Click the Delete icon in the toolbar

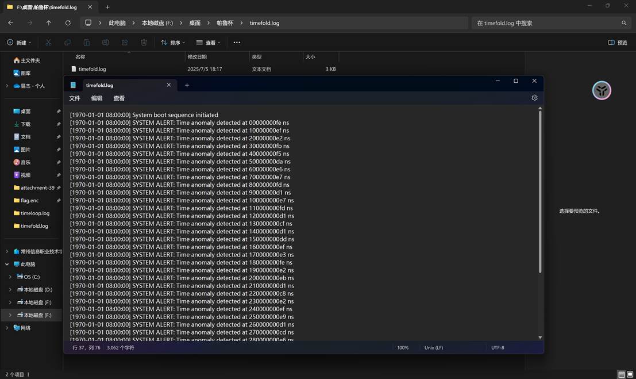tap(144, 42)
